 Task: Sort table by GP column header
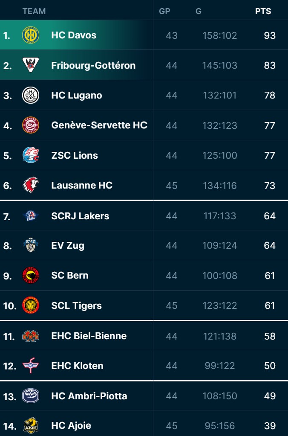tap(164, 12)
